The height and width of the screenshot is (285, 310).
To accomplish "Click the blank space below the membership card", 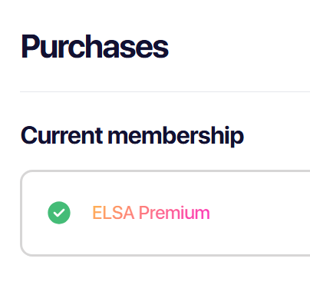I will tap(165, 271).
